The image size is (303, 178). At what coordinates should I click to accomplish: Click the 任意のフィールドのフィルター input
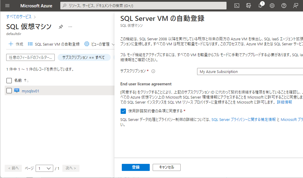(x=30, y=57)
